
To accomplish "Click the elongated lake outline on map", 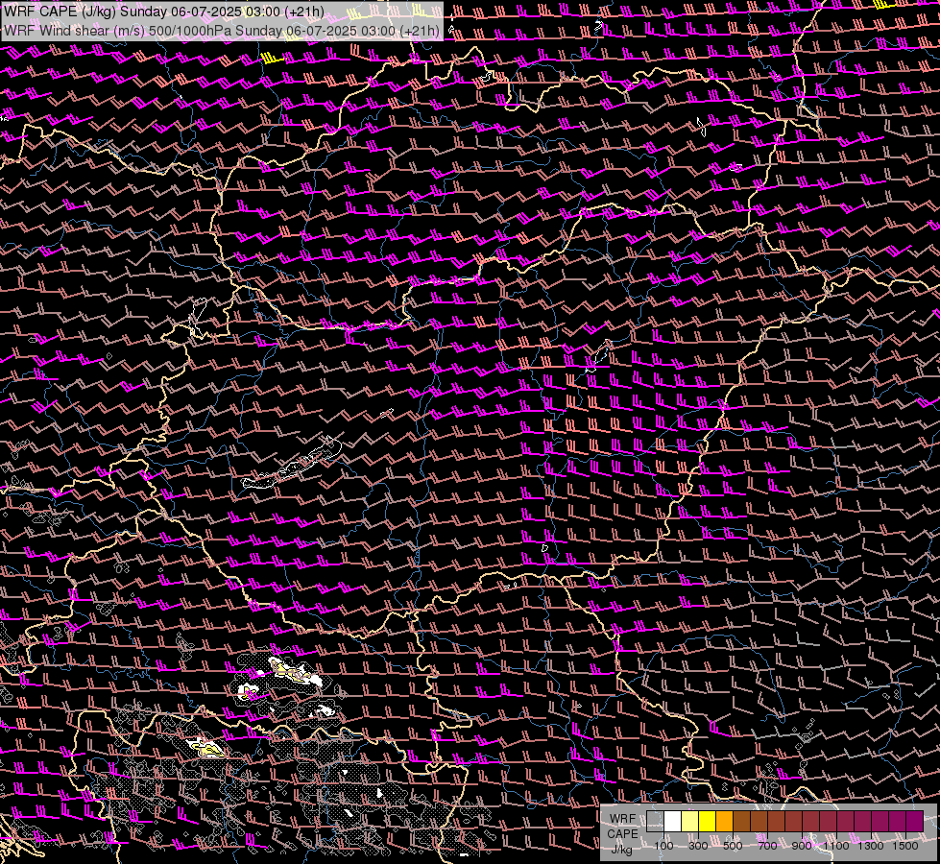I will coord(292,463).
